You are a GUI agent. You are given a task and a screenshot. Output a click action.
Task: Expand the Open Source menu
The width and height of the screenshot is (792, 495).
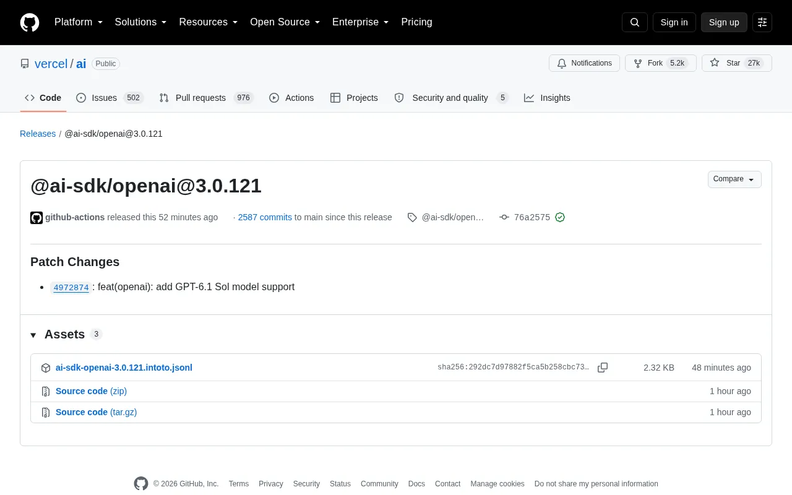285,22
